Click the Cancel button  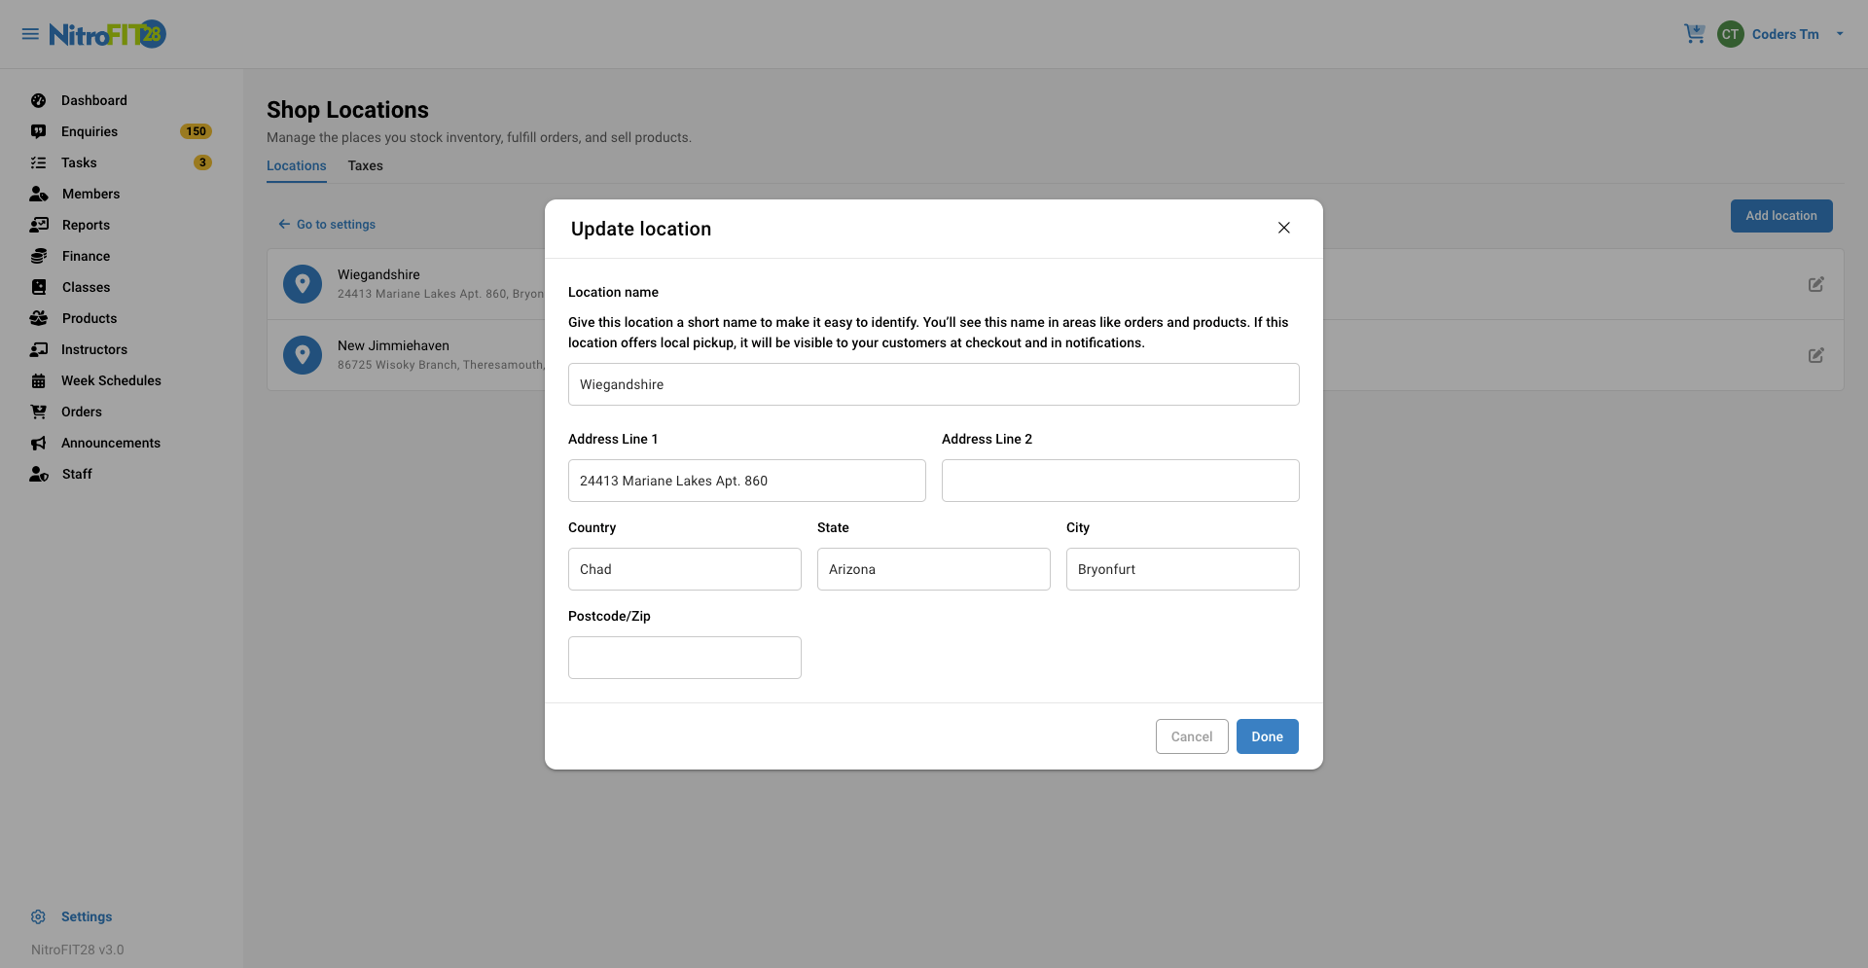pos(1191,736)
